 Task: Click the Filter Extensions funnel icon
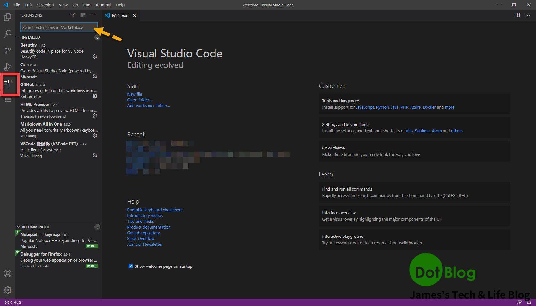tap(73, 15)
